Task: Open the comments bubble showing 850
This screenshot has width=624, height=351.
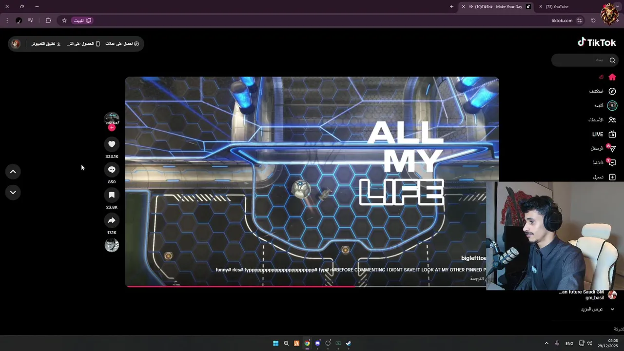Action: [x=112, y=169]
